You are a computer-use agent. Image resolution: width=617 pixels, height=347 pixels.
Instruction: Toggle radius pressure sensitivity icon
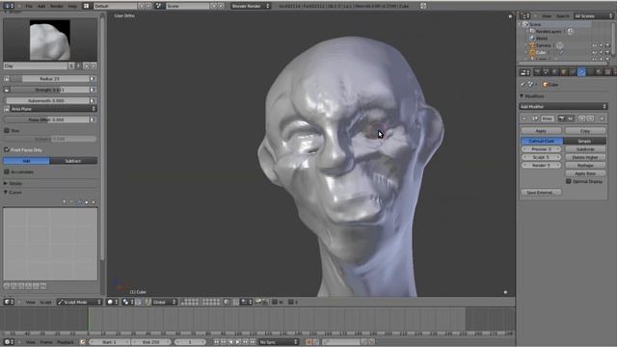[93, 79]
